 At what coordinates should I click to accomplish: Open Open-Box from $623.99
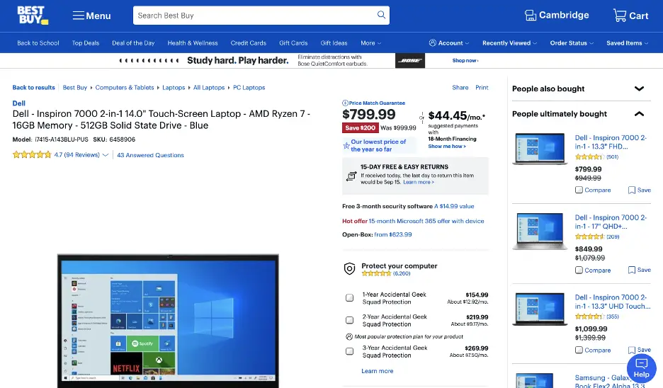tap(393, 234)
